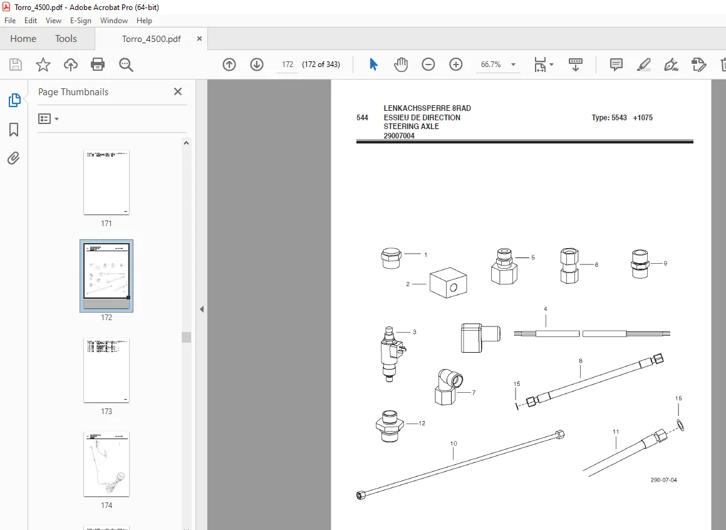Viewport: 726px width, 530px height.
Task: Collapse the navigation pane with arrow
Action: coord(202,309)
